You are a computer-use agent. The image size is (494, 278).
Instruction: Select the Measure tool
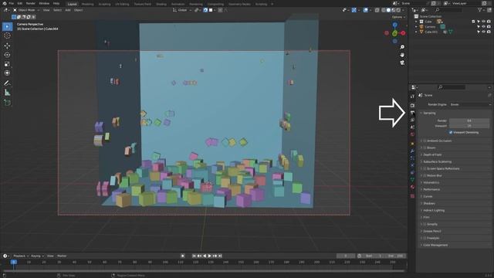tap(7, 93)
